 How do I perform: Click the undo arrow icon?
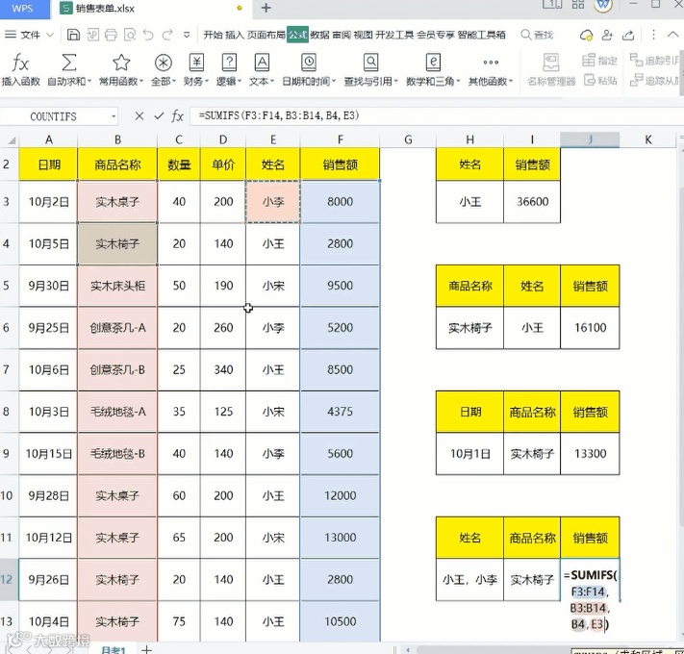(x=148, y=35)
